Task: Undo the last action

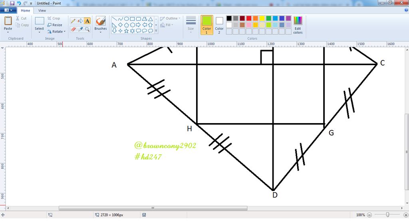Action: [x=19, y=3]
